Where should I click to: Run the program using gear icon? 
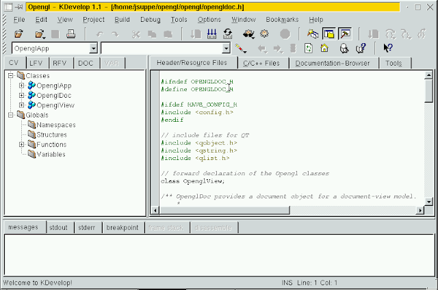point(264,34)
